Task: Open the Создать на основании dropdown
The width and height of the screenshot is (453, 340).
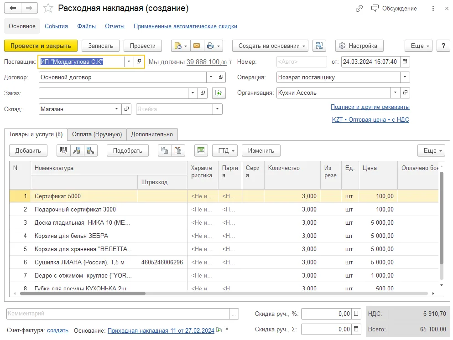Action: pos(270,46)
